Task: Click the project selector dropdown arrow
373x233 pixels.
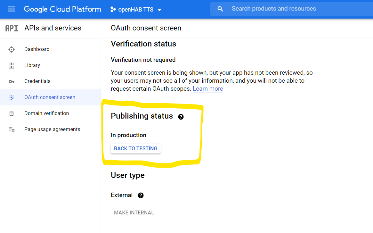Action: coord(159,10)
